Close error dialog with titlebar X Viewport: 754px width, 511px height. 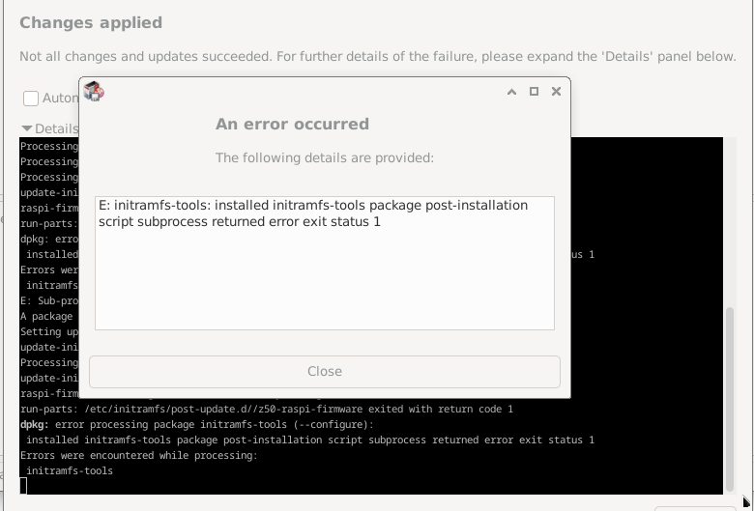point(556,92)
